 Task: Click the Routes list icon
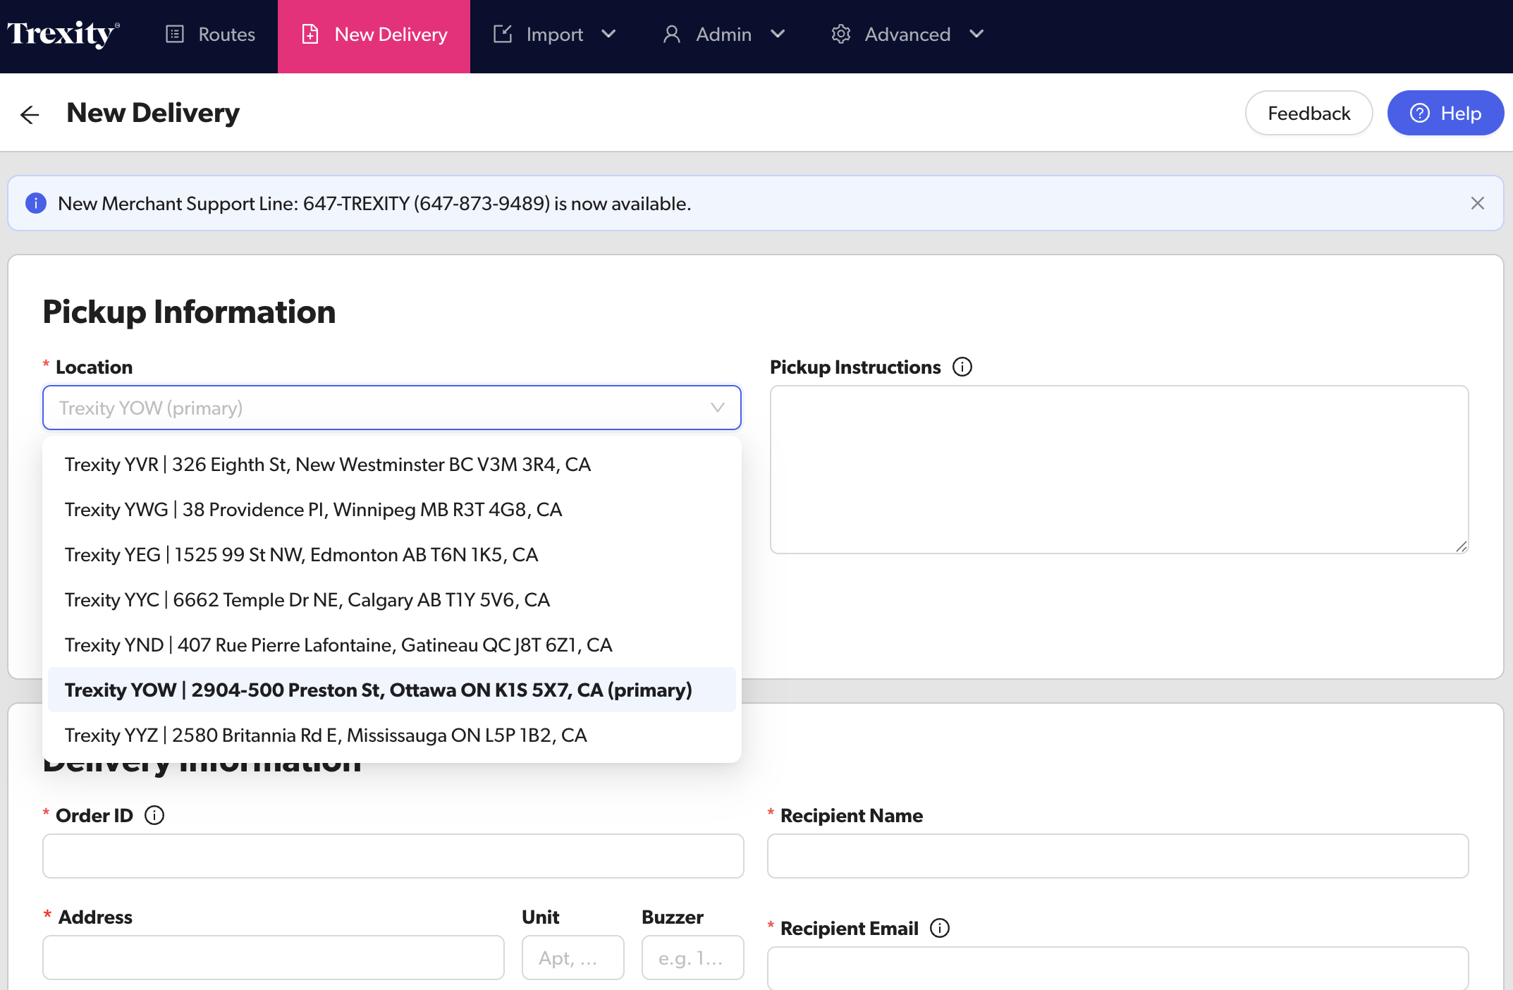click(x=175, y=34)
